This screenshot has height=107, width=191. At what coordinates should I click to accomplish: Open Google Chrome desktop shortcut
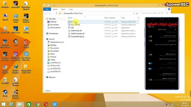[x=5, y=69]
